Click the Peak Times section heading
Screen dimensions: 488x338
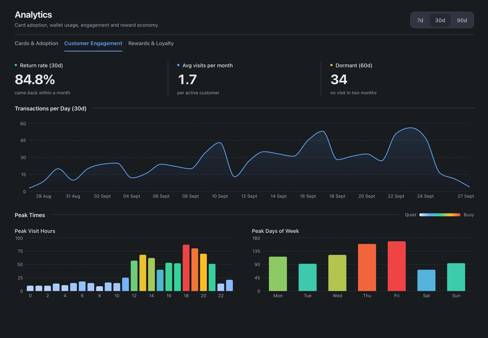pyautogui.click(x=30, y=215)
